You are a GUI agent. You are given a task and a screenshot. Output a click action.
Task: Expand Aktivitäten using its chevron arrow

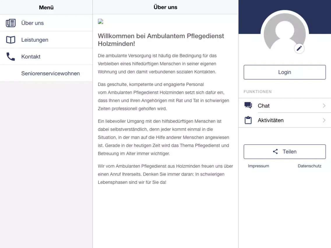(324, 120)
